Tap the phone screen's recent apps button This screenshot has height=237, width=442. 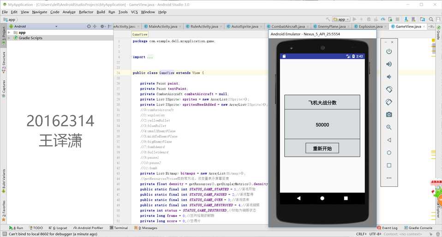click(346, 198)
